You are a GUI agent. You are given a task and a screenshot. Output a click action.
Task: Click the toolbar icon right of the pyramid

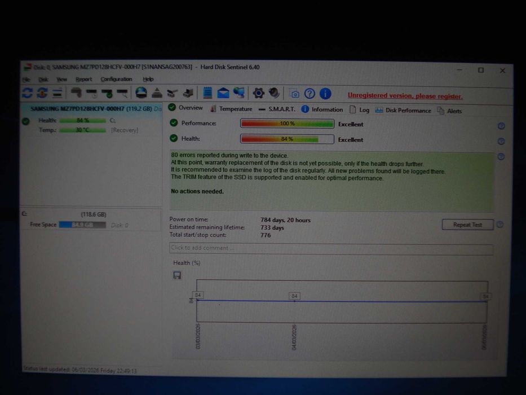(x=172, y=93)
